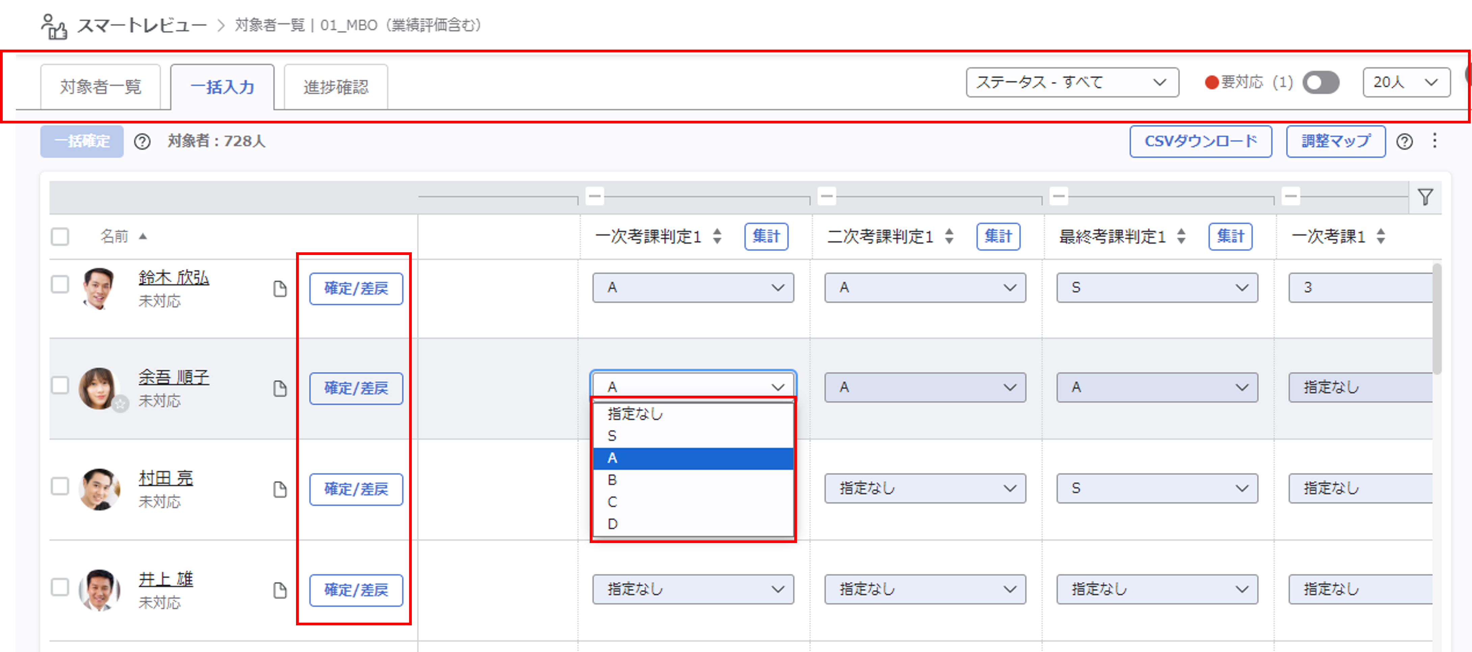Switch to the 対象者一覧 tab
Screen dimensions: 1472x652
(101, 87)
